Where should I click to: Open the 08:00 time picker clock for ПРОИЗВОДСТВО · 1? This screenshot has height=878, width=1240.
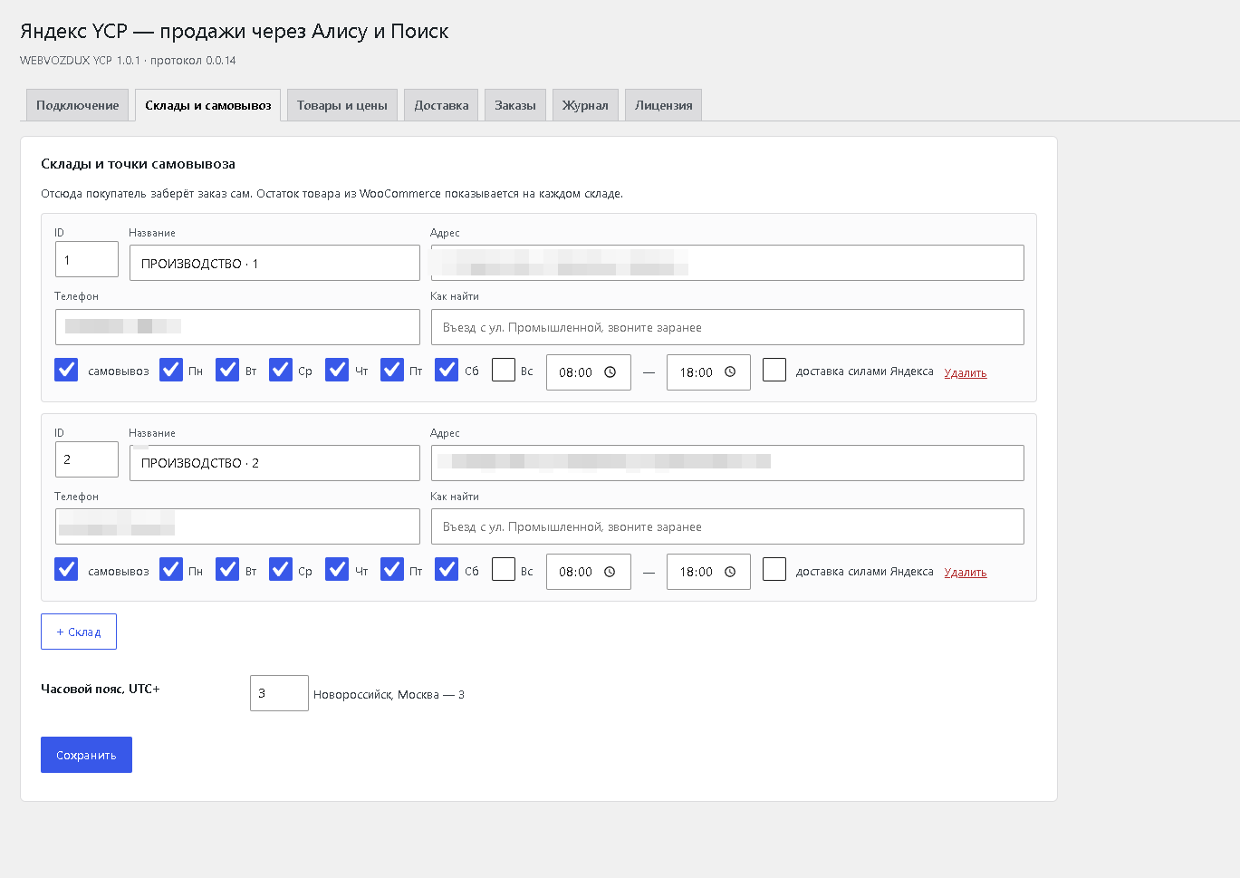tap(610, 372)
